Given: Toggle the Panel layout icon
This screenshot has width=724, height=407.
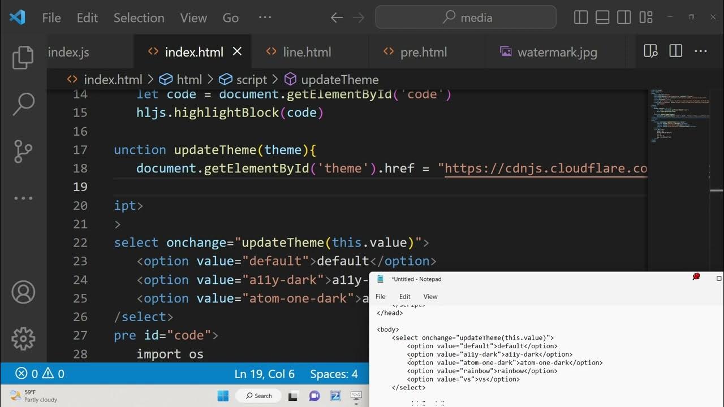Looking at the screenshot, I should coord(602,18).
